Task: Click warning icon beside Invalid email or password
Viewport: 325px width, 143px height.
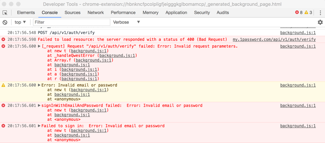Action: [x=3, y=85]
